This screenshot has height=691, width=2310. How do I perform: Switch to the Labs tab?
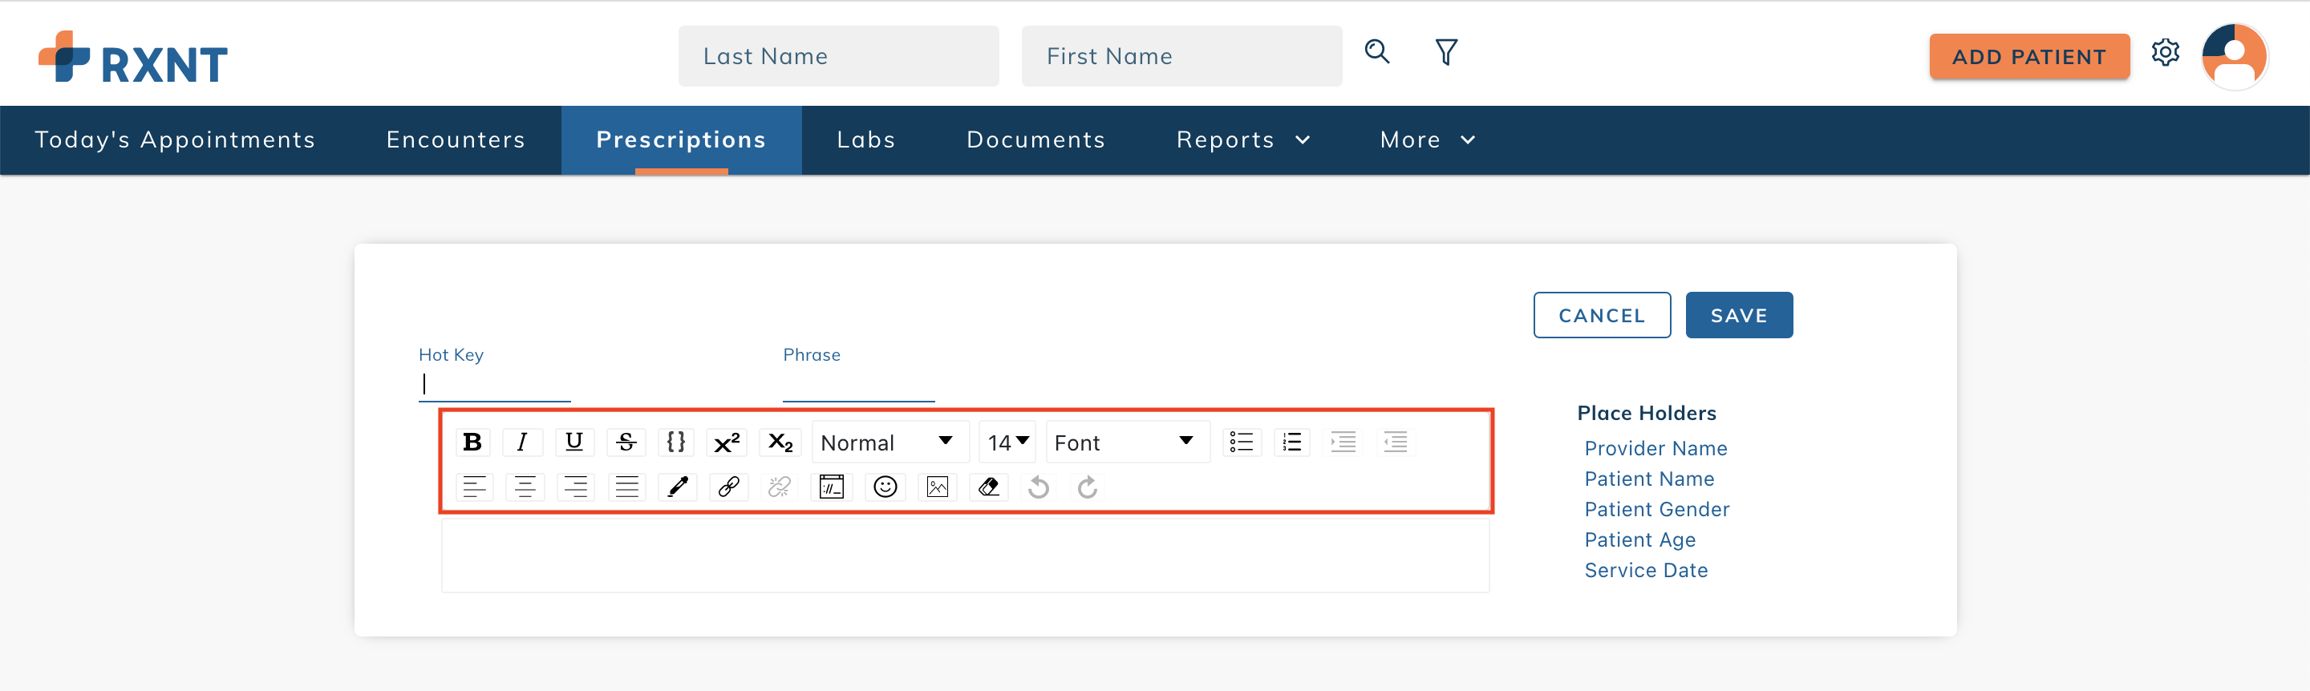tap(866, 139)
